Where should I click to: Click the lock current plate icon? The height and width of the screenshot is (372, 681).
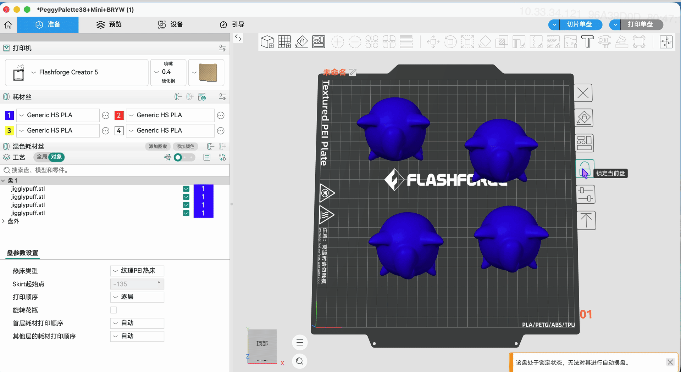[x=585, y=169]
